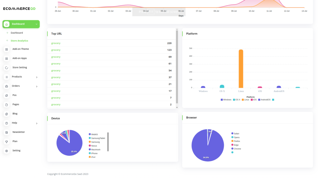
Task: Toggle WebKit in the Device chart legend
Action: (x=89, y=135)
